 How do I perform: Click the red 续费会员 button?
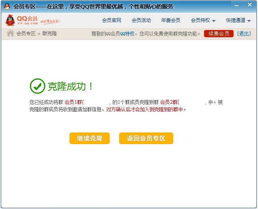click(218, 34)
